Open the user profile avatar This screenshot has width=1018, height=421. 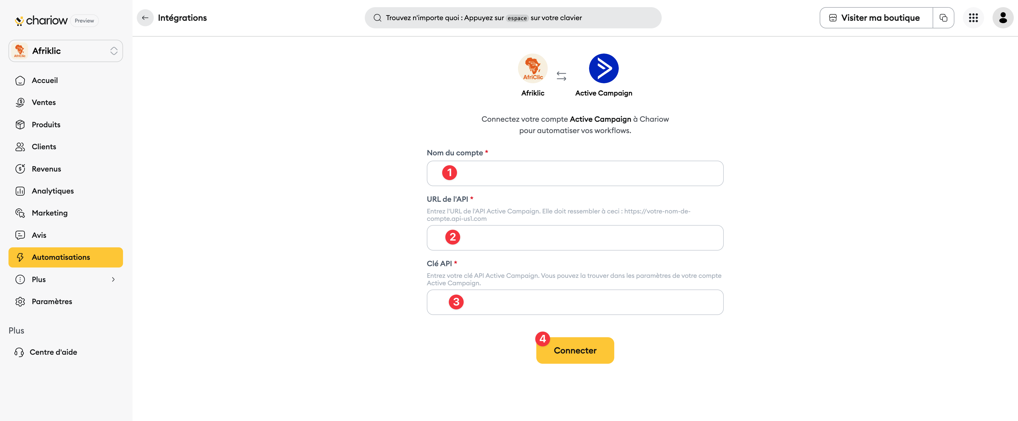(1003, 18)
